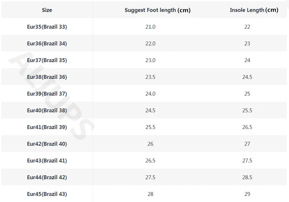Click the Suggest Foot length header
This screenshot has width=289, height=202.
click(157, 10)
